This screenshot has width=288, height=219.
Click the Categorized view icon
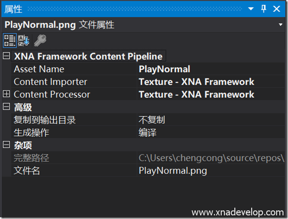tap(10, 40)
